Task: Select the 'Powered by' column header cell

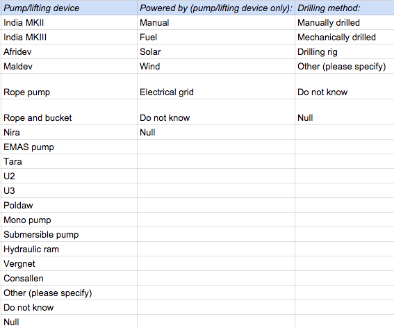Action: tap(216, 8)
